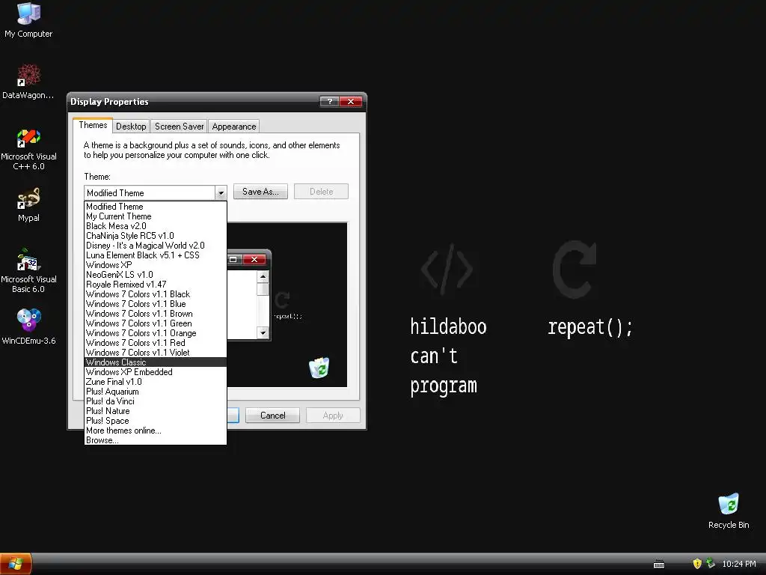
Task: Click the Save As... button
Action: click(260, 192)
